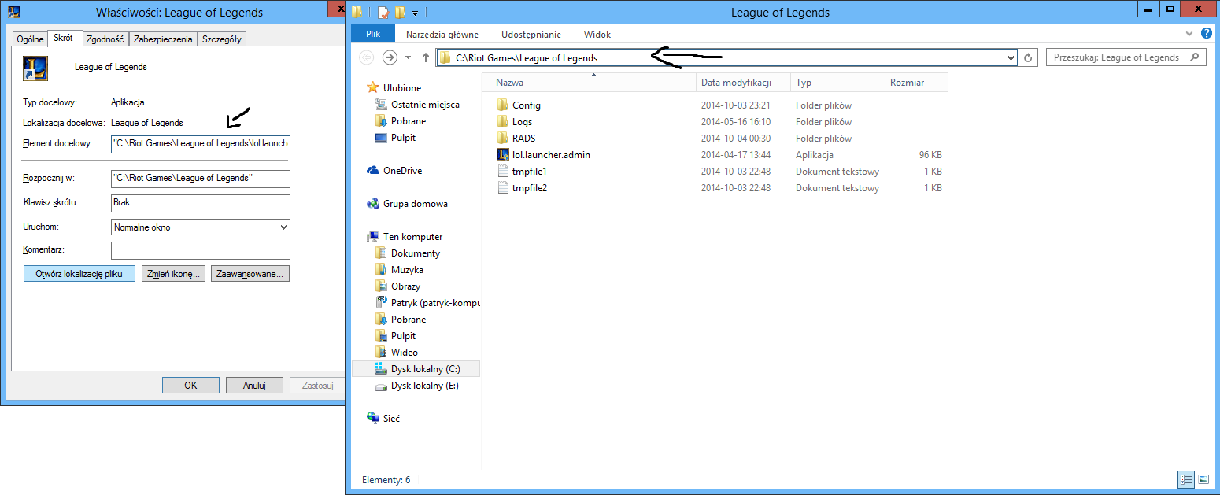Click the Komentarz field
1220x495 pixels.
click(201, 250)
